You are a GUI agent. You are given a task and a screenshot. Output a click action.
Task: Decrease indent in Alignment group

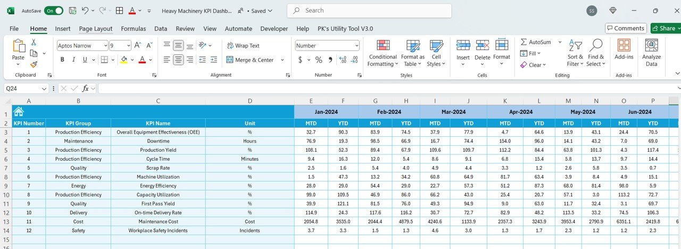click(x=203, y=60)
